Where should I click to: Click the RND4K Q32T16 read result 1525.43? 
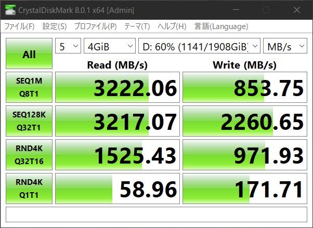pyautogui.click(x=118, y=155)
